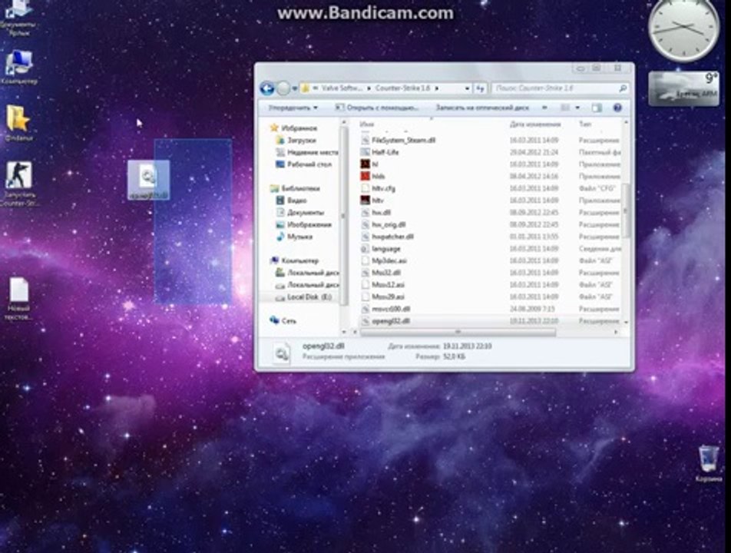
Task: Click the magnifier icon in the search box
Action: (x=623, y=88)
